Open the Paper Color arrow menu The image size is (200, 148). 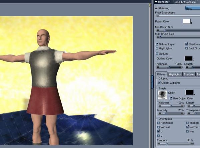(191, 23)
